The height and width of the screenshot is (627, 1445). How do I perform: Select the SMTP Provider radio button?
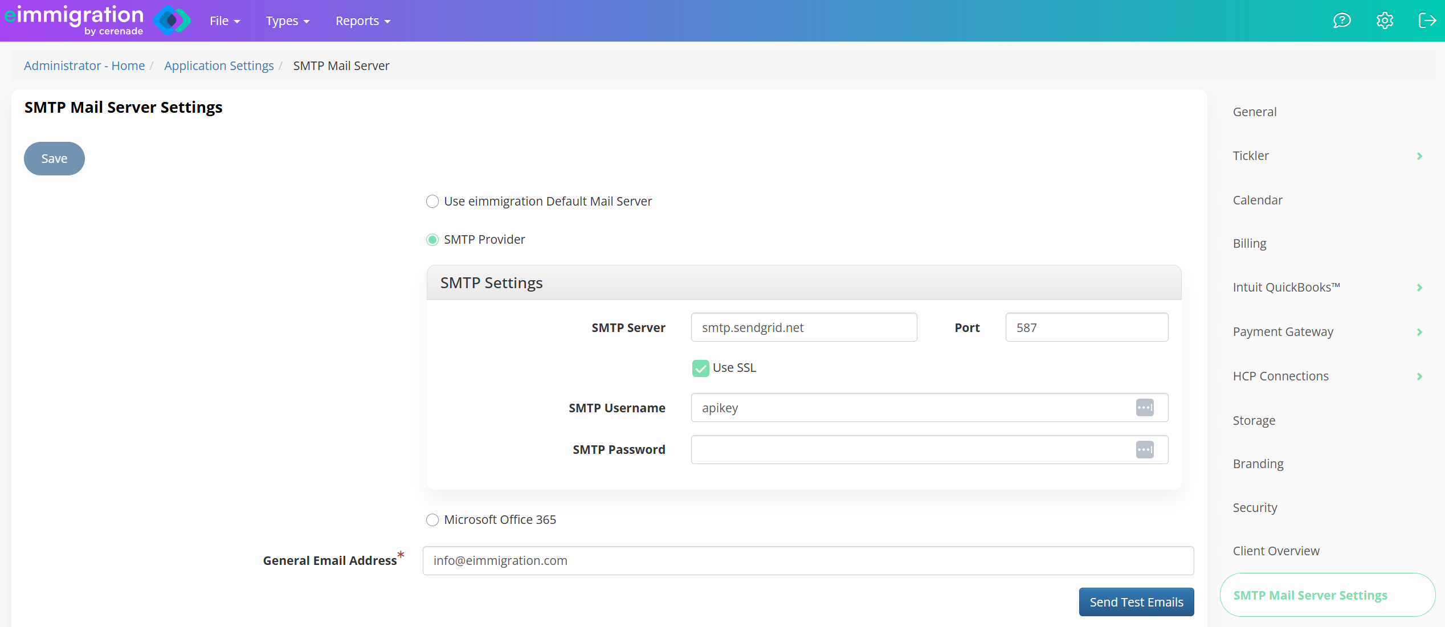pyautogui.click(x=432, y=240)
